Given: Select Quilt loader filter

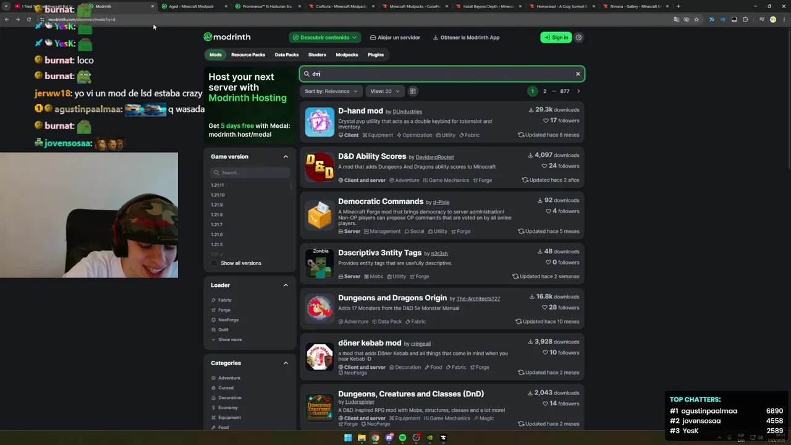Looking at the screenshot, I should [220, 329].
